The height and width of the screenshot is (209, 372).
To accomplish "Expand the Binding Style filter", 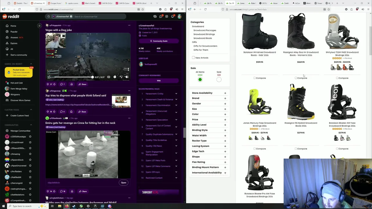I will 225,130.
